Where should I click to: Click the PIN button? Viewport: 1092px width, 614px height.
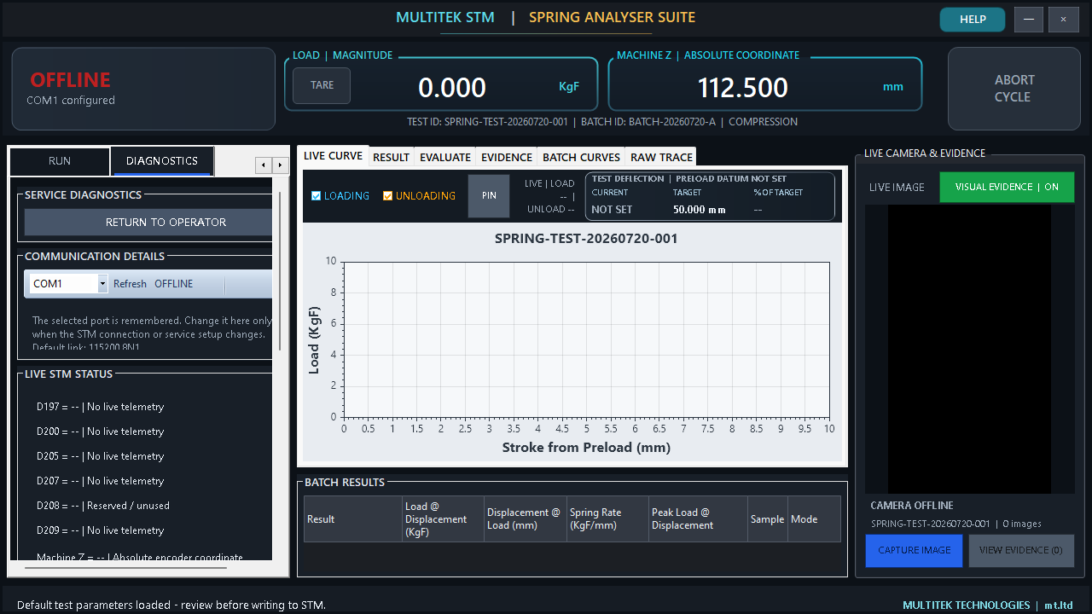pyautogui.click(x=489, y=195)
